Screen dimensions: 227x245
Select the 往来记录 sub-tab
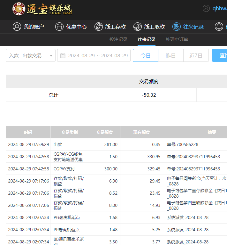(147, 39)
